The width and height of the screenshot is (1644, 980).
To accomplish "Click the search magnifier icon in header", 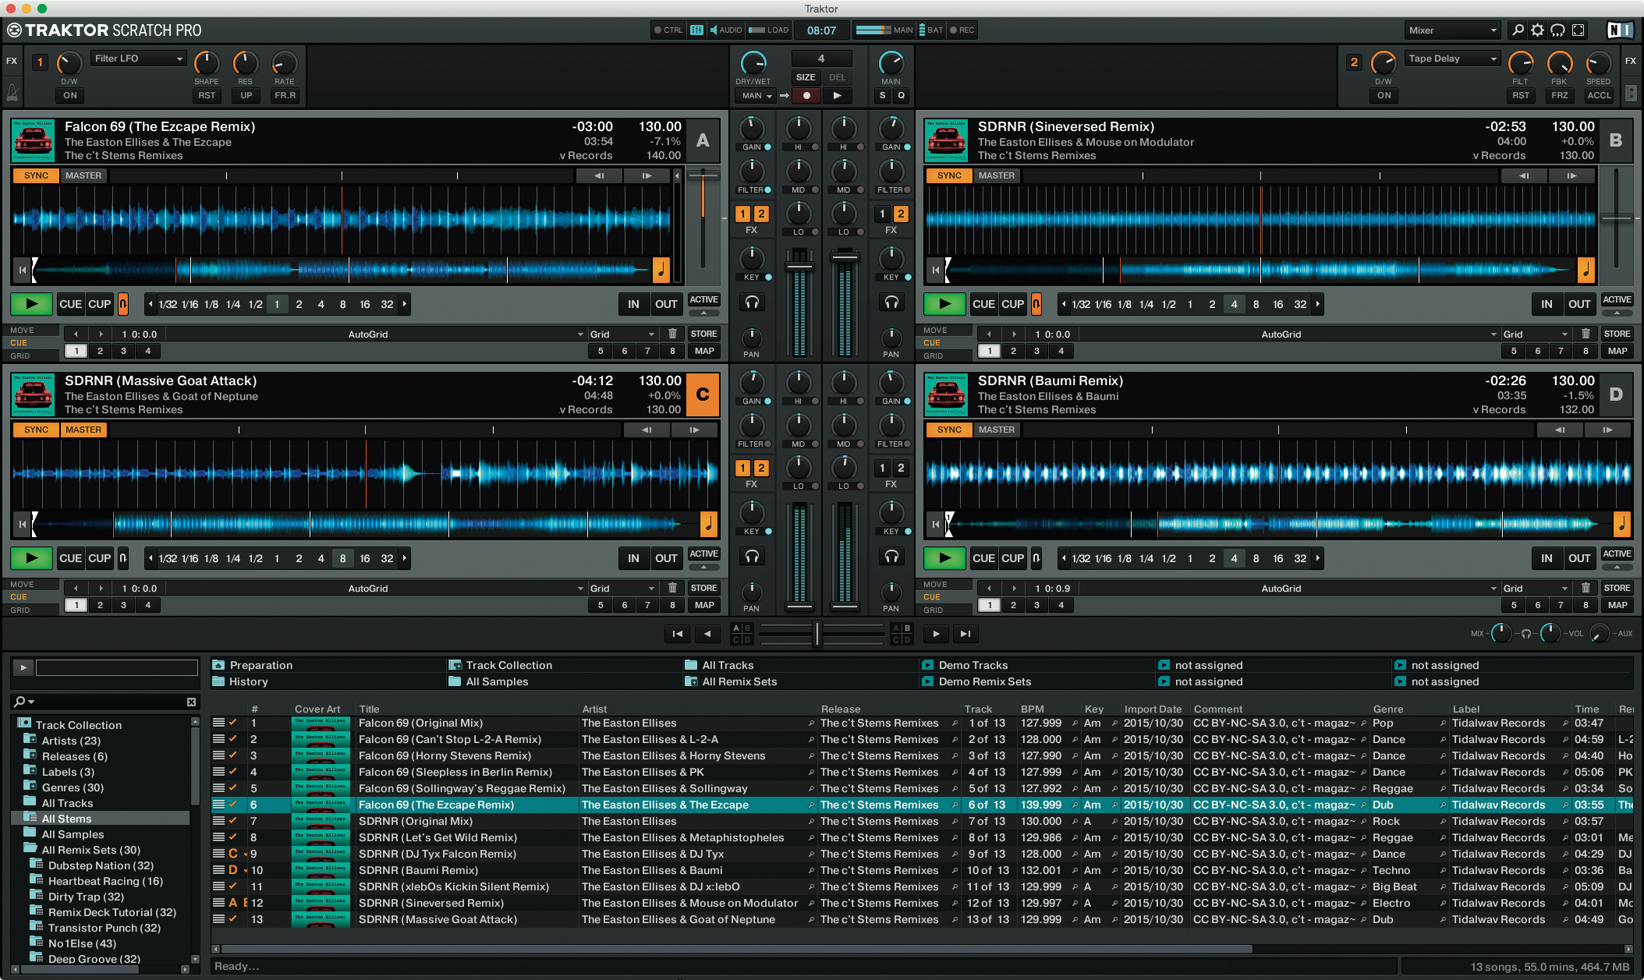I will pyautogui.click(x=1518, y=30).
